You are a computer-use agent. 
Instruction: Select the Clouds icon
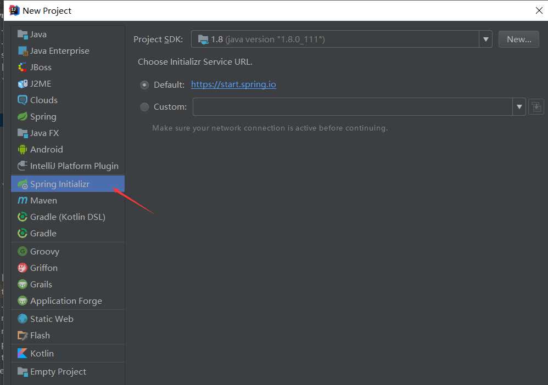23,100
